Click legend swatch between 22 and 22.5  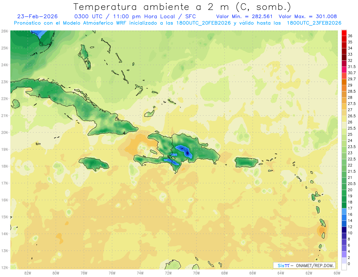click(344, 162)
